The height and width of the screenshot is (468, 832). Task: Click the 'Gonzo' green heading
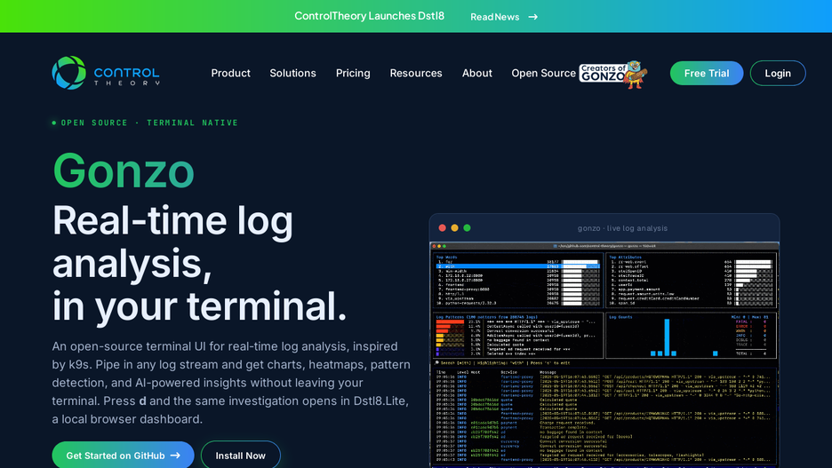click(124, 171)
